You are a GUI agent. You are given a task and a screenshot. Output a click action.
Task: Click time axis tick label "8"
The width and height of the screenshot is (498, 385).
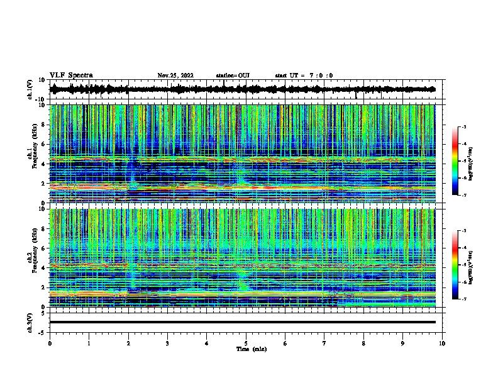click(x=363, y=343)
